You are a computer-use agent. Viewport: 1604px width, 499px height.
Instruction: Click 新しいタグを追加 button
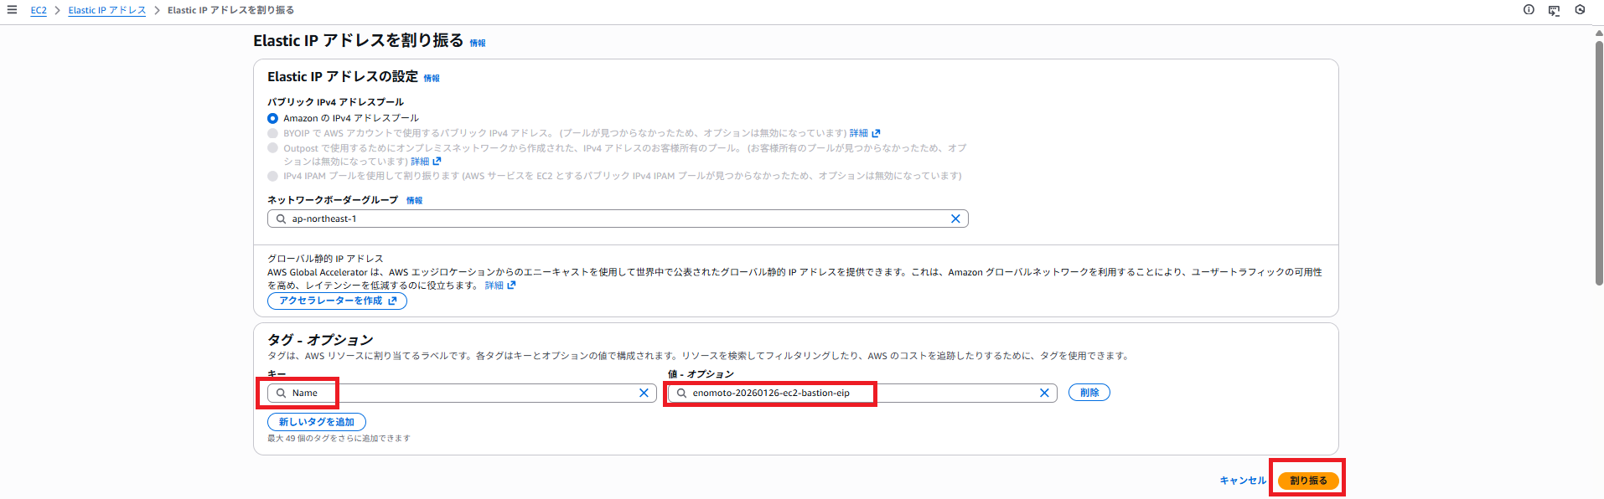[316, 422]
